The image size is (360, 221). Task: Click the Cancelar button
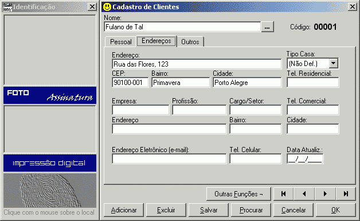point(294,210)
